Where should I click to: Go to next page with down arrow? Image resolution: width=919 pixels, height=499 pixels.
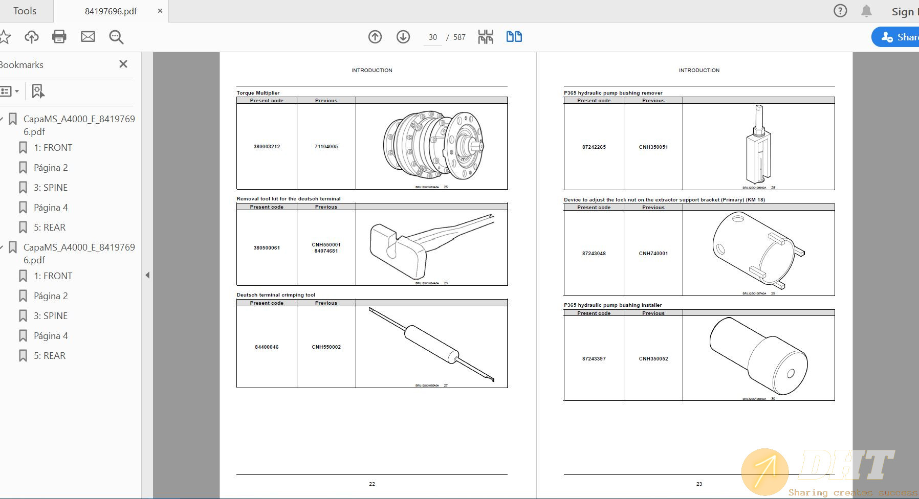pos(403,37)
